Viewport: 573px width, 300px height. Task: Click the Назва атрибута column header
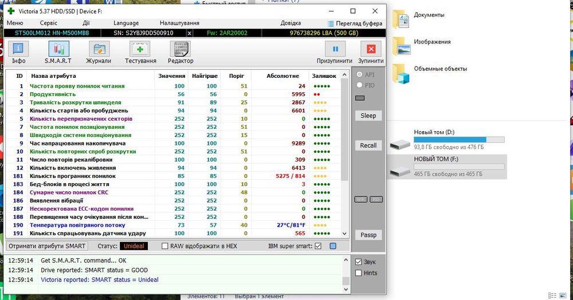pos(53,76)
